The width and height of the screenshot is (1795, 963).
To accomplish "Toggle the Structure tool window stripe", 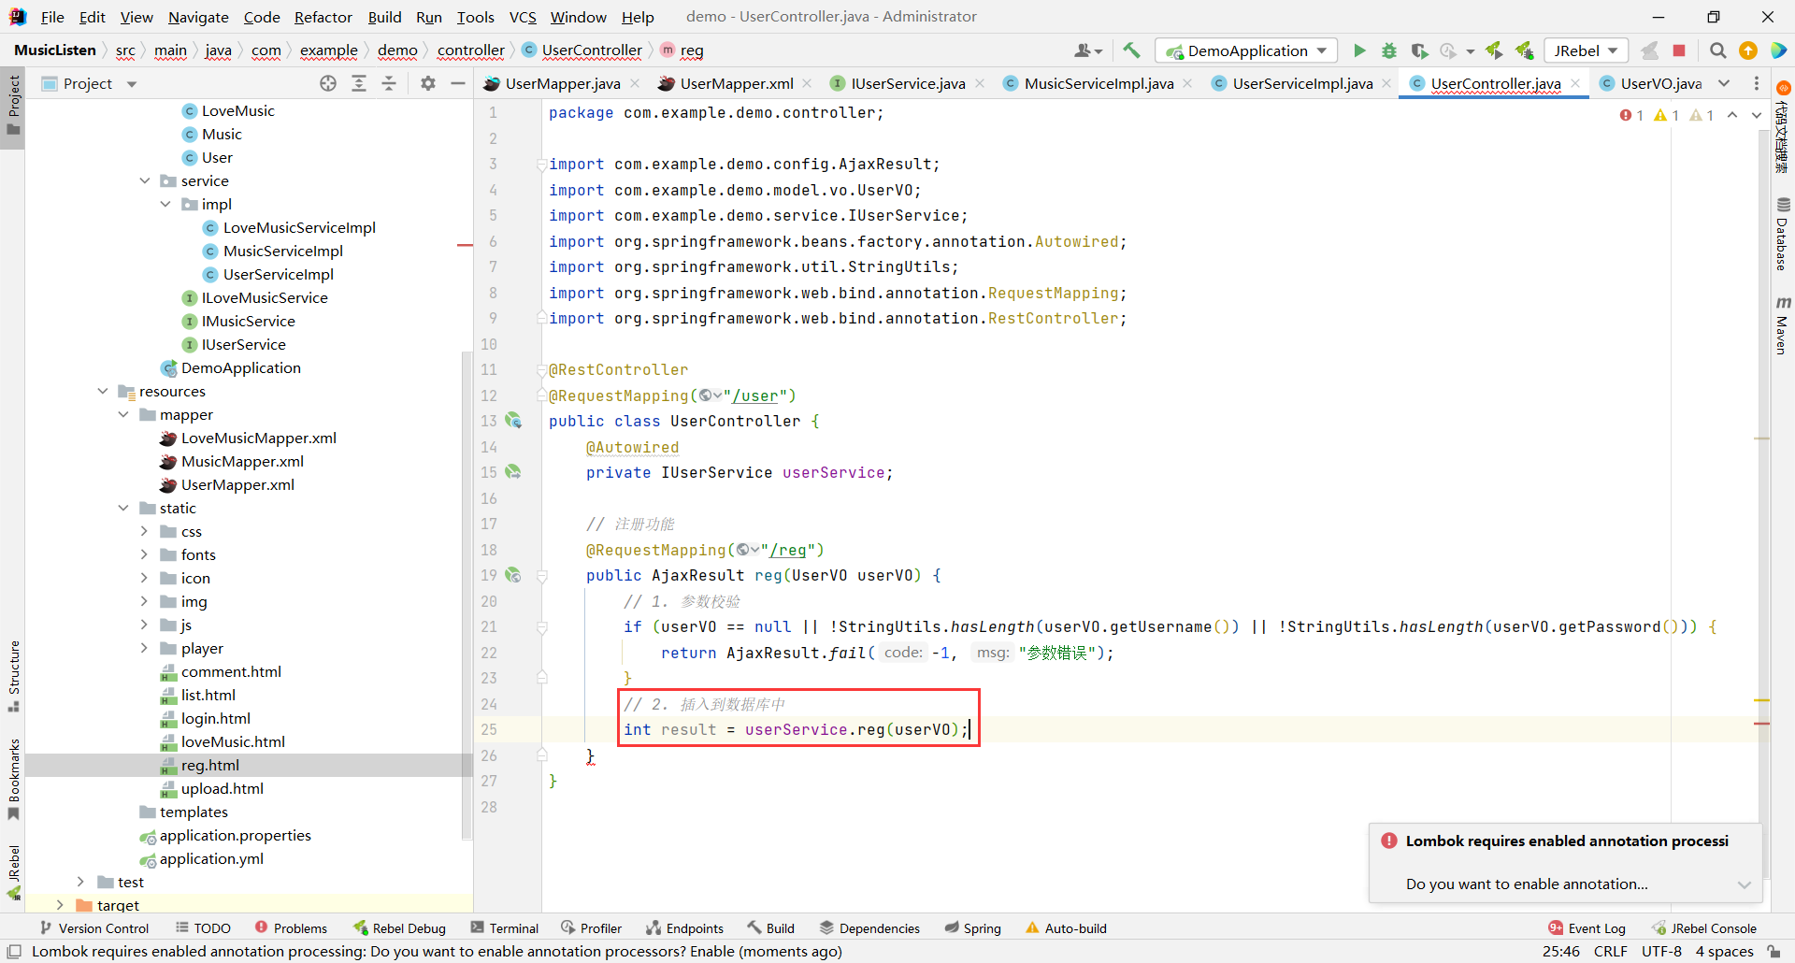I will (13, 675).
